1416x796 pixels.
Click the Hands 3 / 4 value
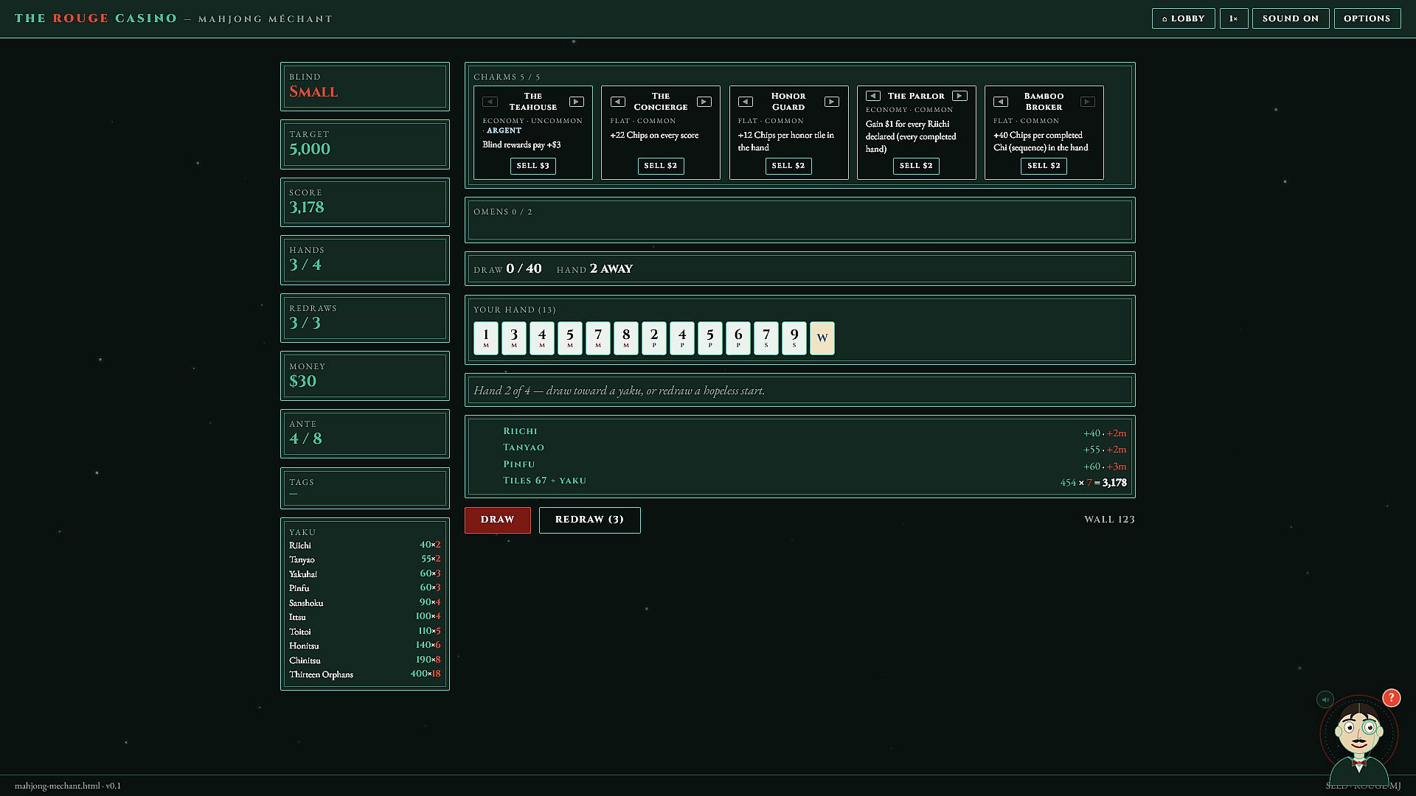(305, 265)
